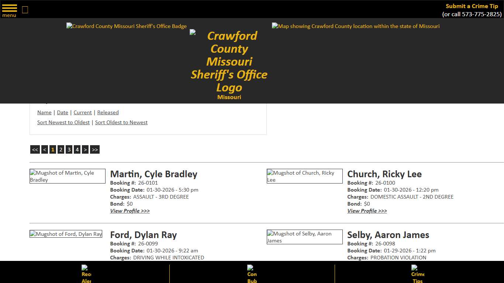View Profile for Martin, Cyle Bradley

click(x=130, y=211)
